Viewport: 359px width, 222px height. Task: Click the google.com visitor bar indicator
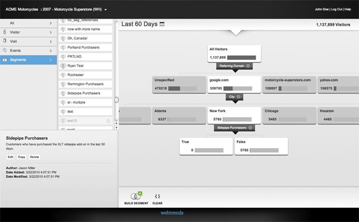[x=238, y=88]
